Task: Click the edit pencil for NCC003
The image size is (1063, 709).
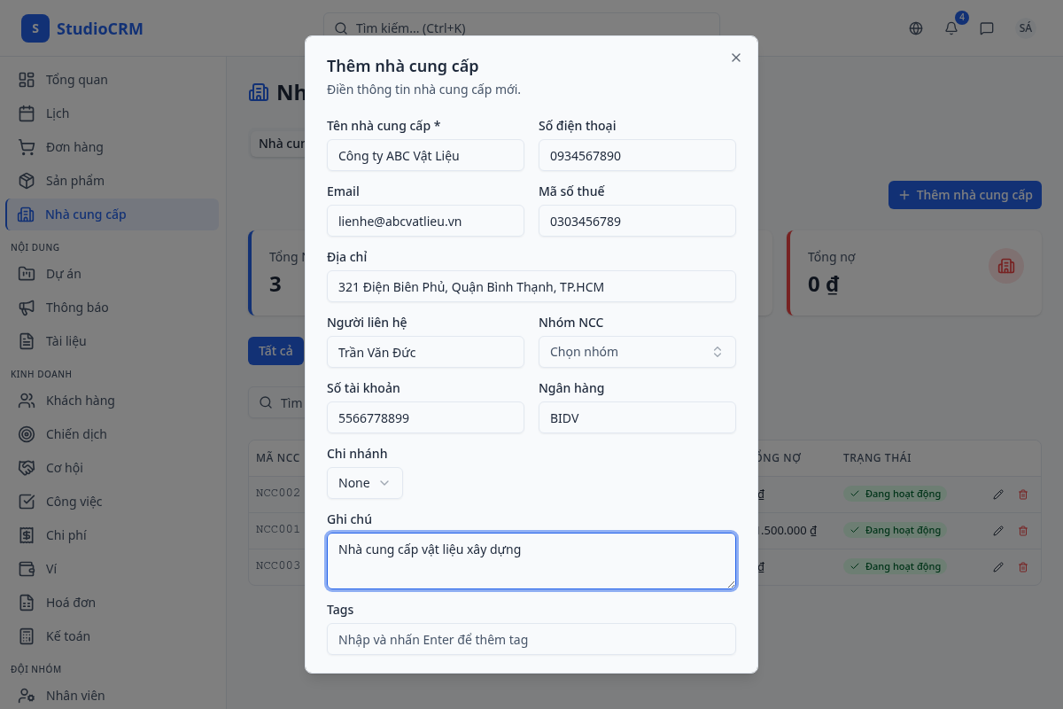Action: tap(998, 567)
